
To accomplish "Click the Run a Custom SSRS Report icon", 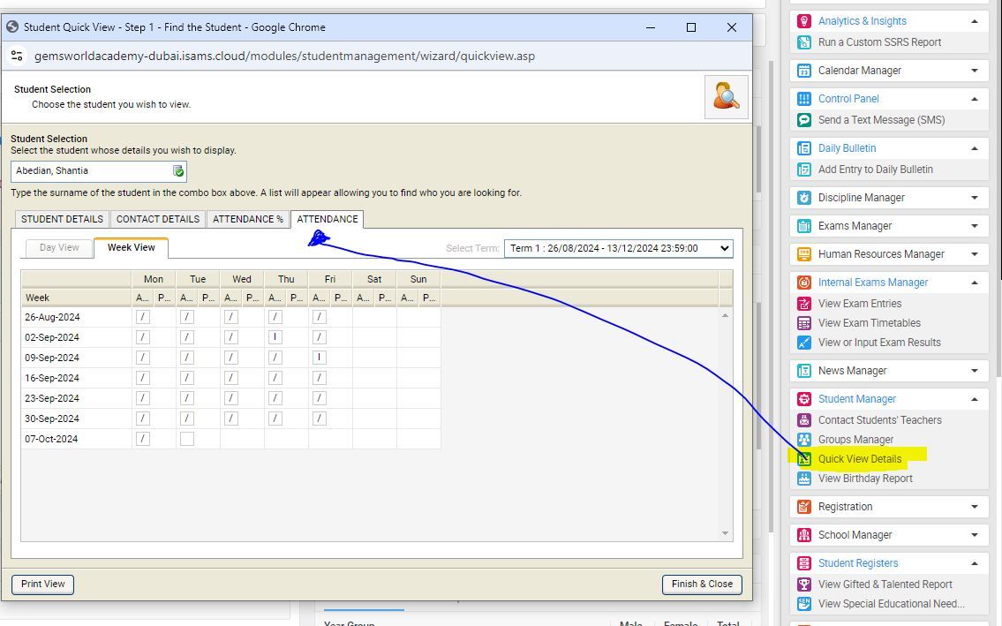I will (803, 42).
